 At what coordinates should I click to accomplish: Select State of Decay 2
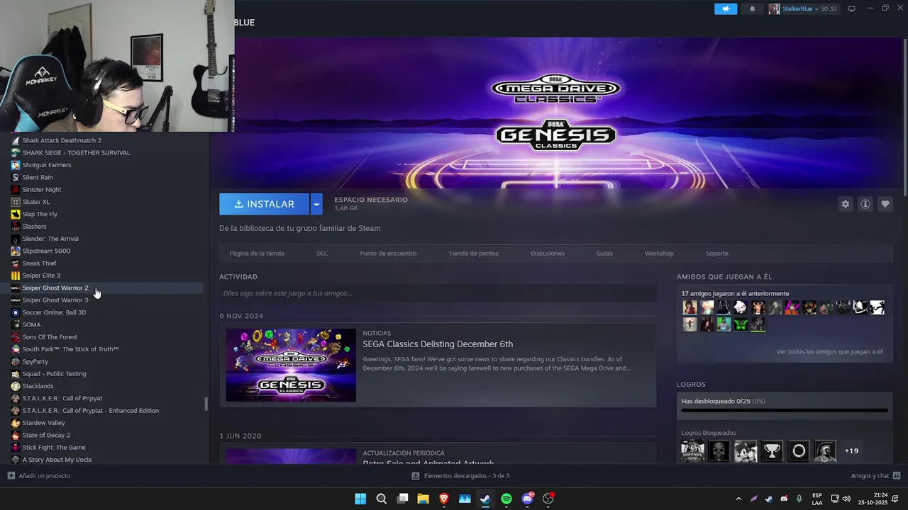[x=46, y=435]
